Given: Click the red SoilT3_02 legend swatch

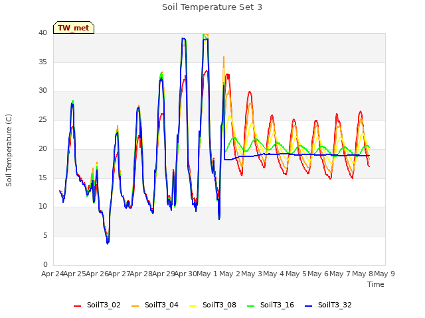Looking at the screenshot, I should pos(77,306).
